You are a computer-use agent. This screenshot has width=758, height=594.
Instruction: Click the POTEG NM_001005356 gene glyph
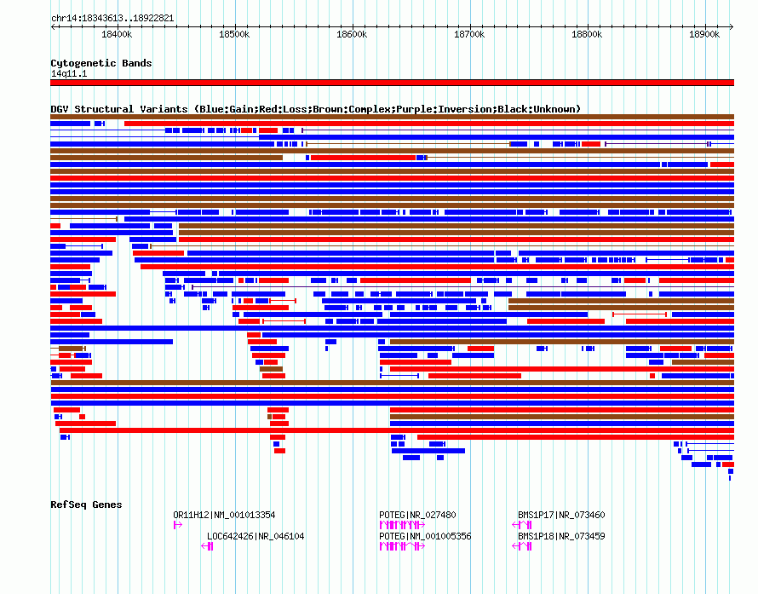402,546
